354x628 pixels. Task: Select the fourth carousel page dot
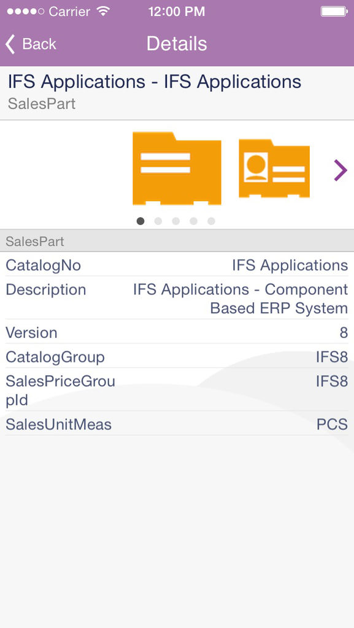point(193,221)
